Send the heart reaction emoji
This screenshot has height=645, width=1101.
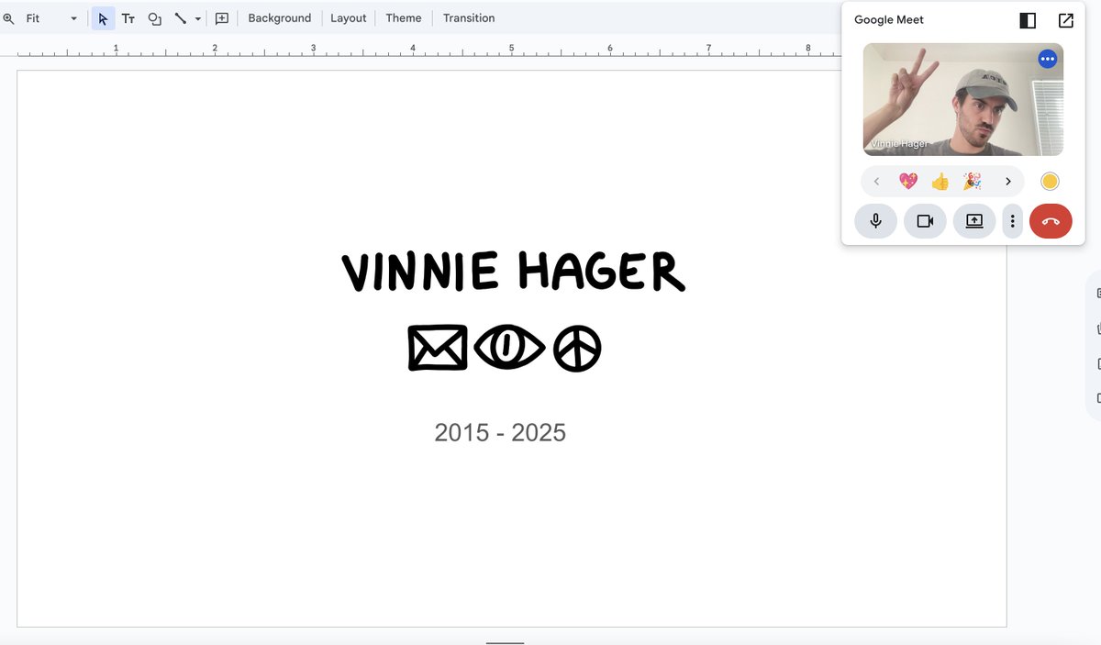908,181
